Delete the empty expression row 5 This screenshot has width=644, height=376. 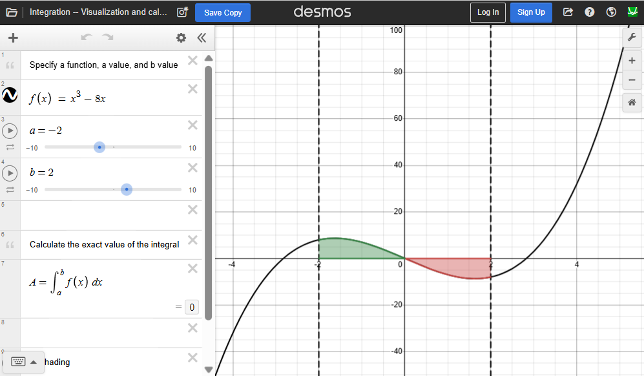[192, 210]
